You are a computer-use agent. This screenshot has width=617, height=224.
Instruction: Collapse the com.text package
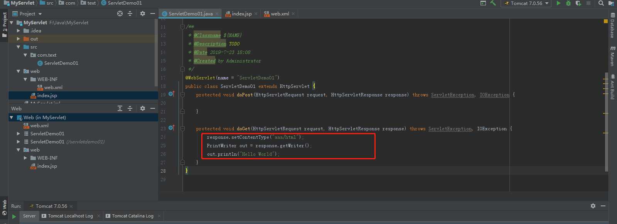click(x=25, y=55)
